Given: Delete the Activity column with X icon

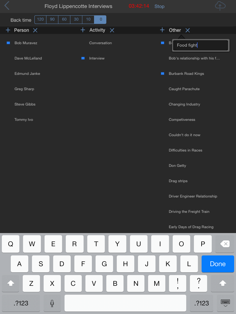Looking at the screenshot, I should click(112, 30).
